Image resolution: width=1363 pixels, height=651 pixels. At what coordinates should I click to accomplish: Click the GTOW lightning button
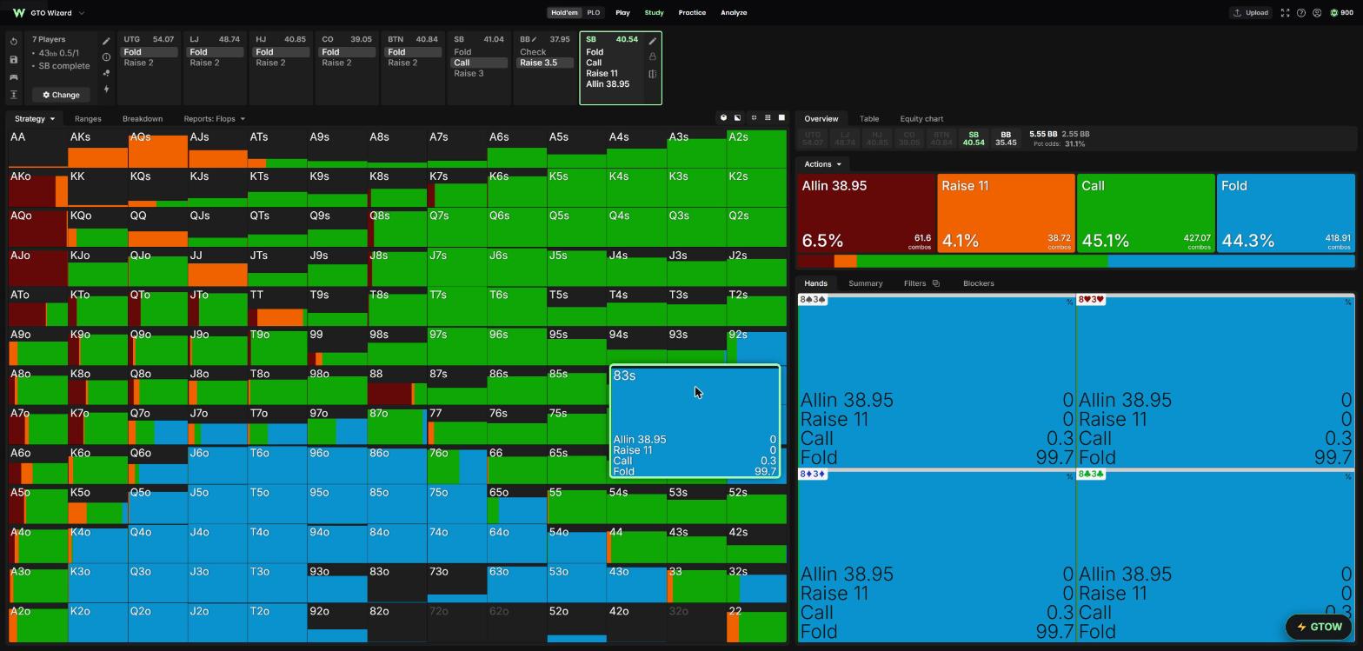pos(1319,627)
